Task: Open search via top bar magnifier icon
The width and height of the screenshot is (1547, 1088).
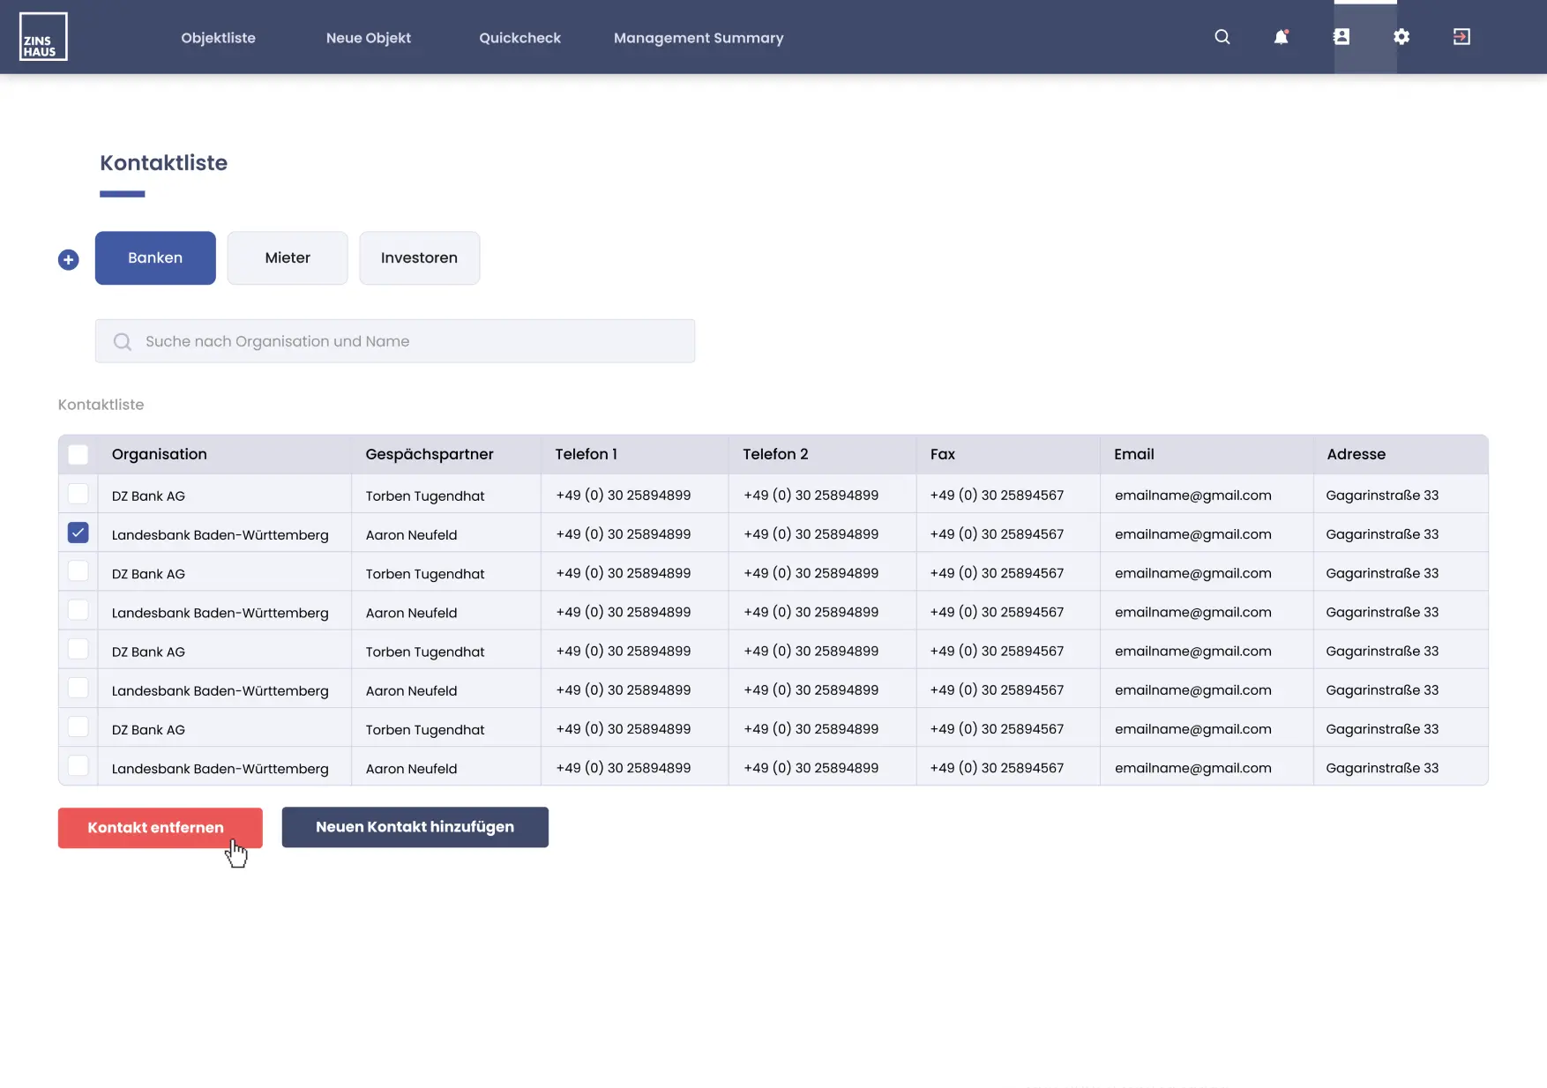Action: (1222, 37)
